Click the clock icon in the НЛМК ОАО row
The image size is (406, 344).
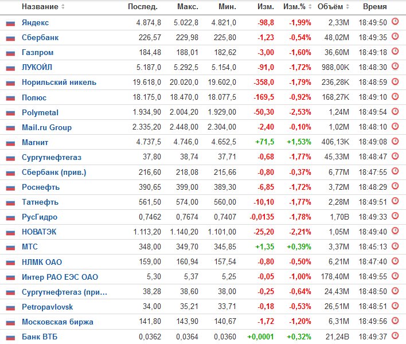click(395, 261)
